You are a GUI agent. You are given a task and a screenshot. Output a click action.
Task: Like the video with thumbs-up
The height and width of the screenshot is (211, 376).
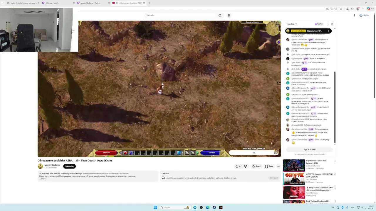[238, 166]
